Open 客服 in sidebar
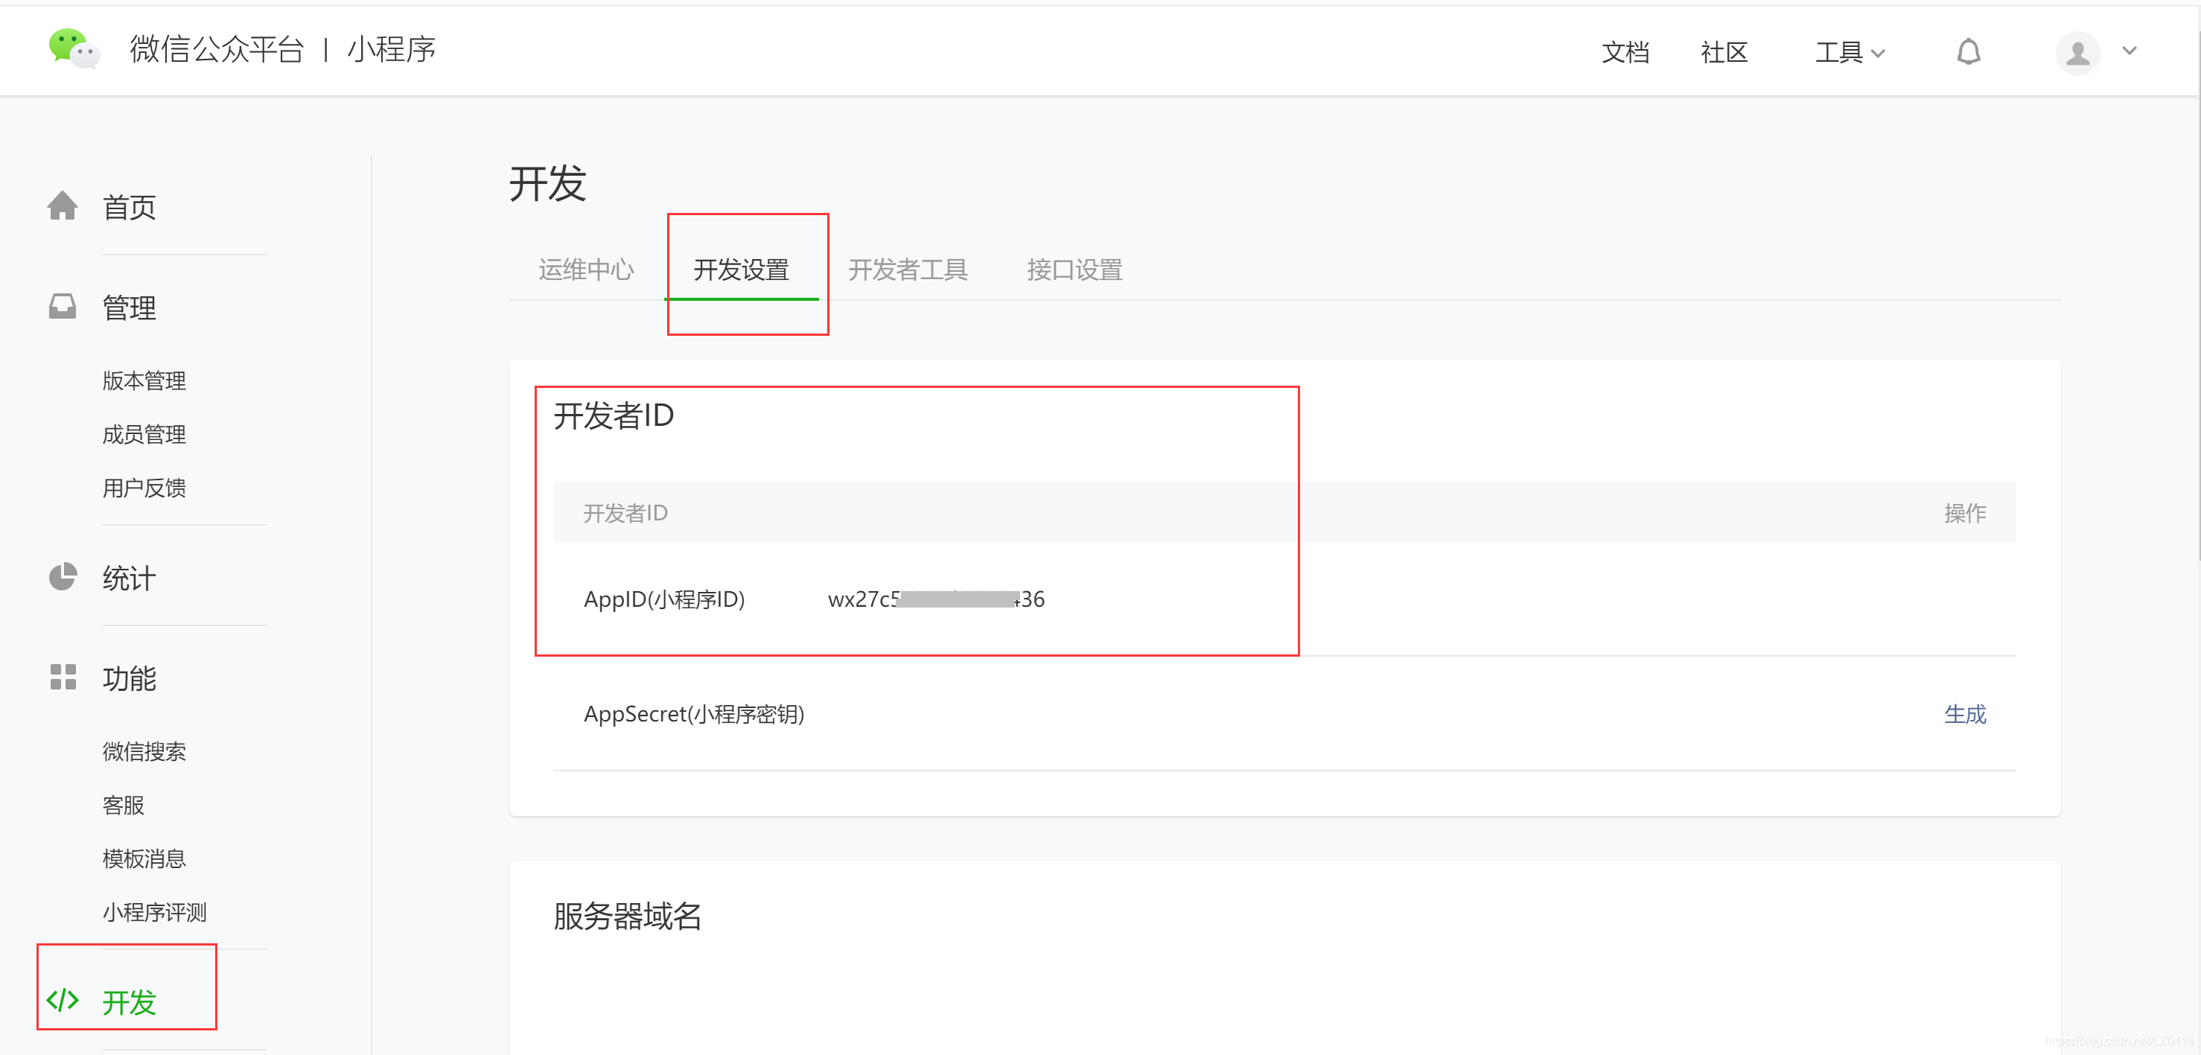2201x1055 pixels. (123, 806)
